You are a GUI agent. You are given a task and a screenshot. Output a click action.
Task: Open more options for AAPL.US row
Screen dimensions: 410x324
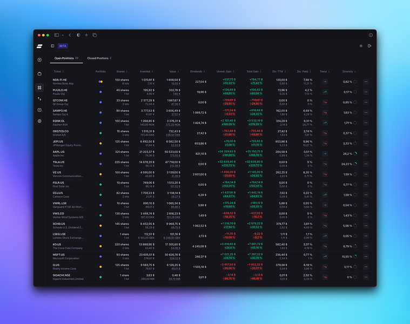[x=366, y=154]
